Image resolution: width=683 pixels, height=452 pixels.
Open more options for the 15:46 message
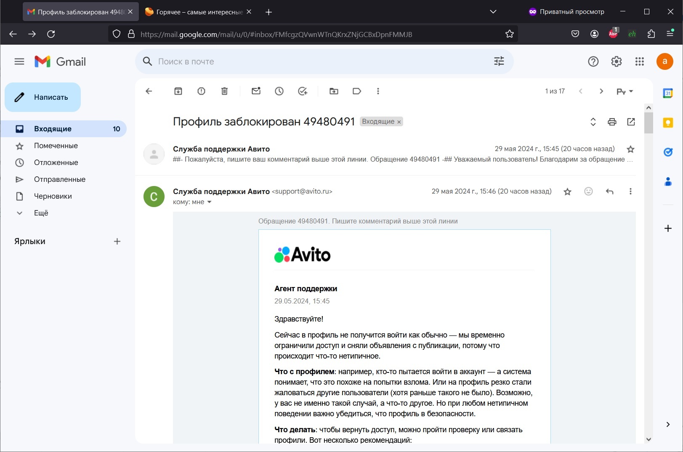point(630,191)
